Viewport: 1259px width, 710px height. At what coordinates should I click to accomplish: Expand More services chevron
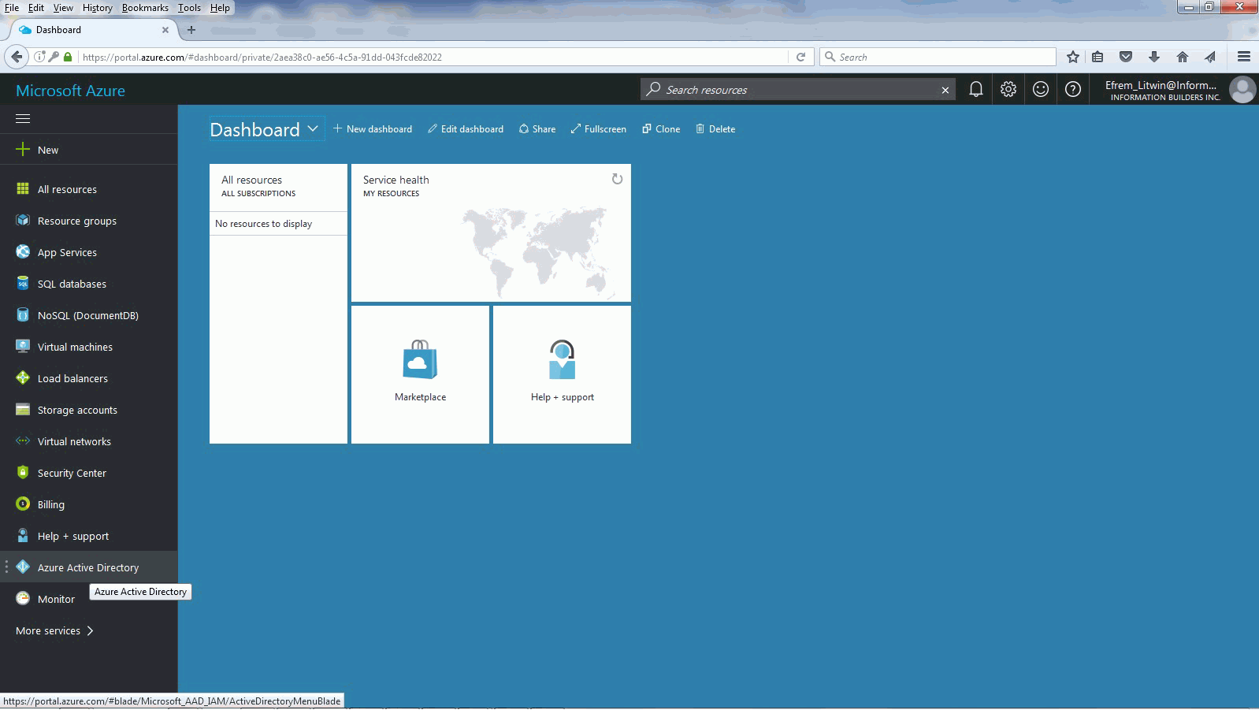point(90,630)
